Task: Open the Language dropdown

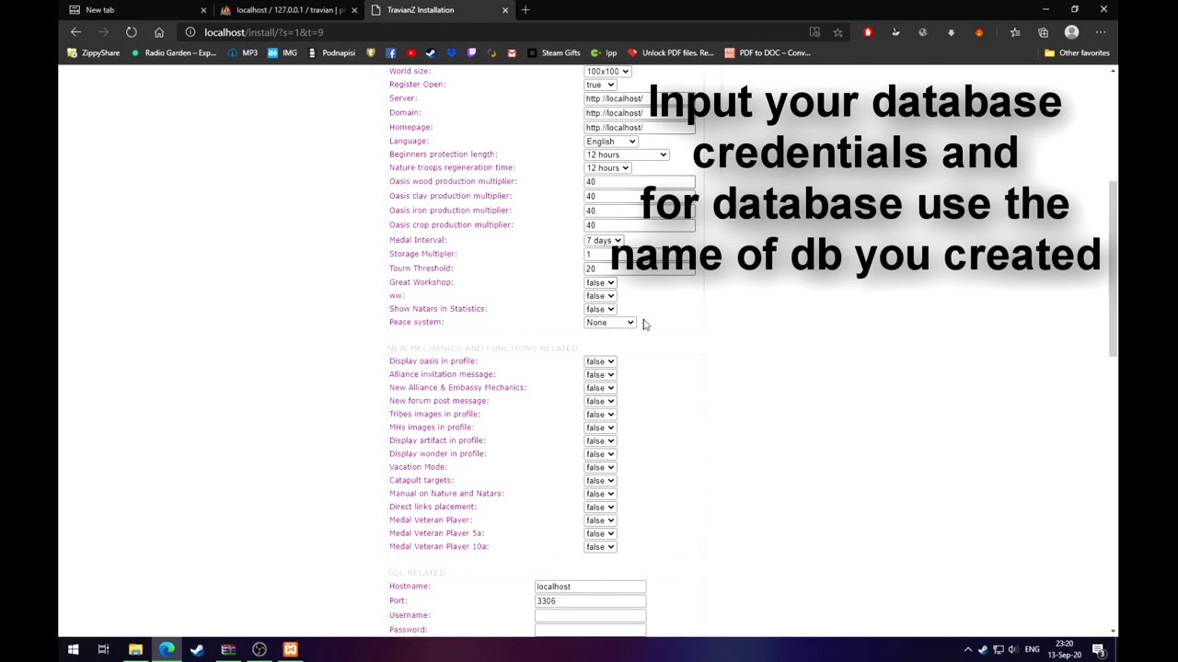Action: (x=611, y=142)
